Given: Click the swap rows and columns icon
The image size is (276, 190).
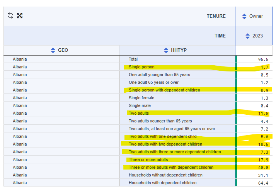Looking at the screenshot, I should tap(10, 15).
